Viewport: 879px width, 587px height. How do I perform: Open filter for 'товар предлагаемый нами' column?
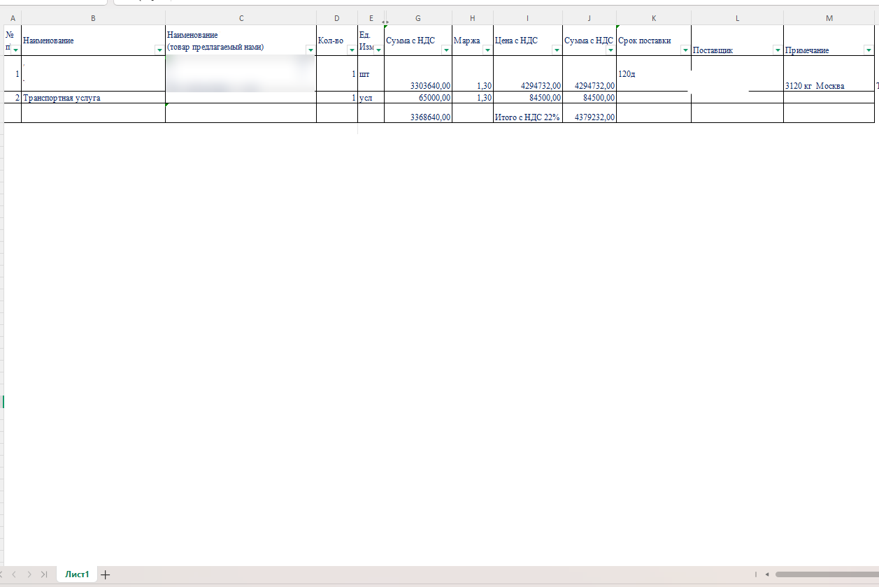[x=310, y=50]
